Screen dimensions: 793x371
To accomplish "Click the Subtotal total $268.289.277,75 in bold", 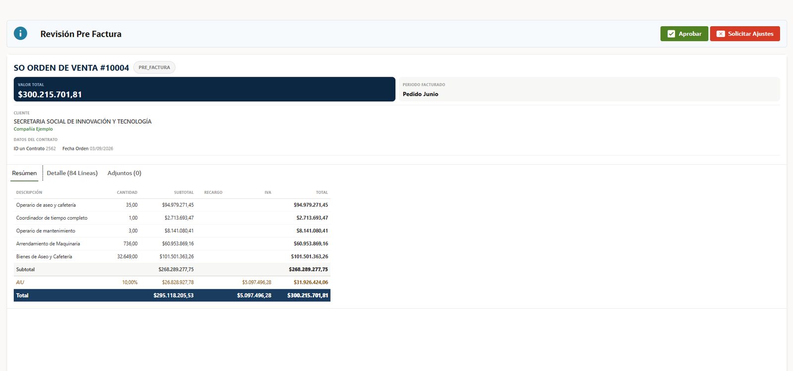I will [308, 270].
